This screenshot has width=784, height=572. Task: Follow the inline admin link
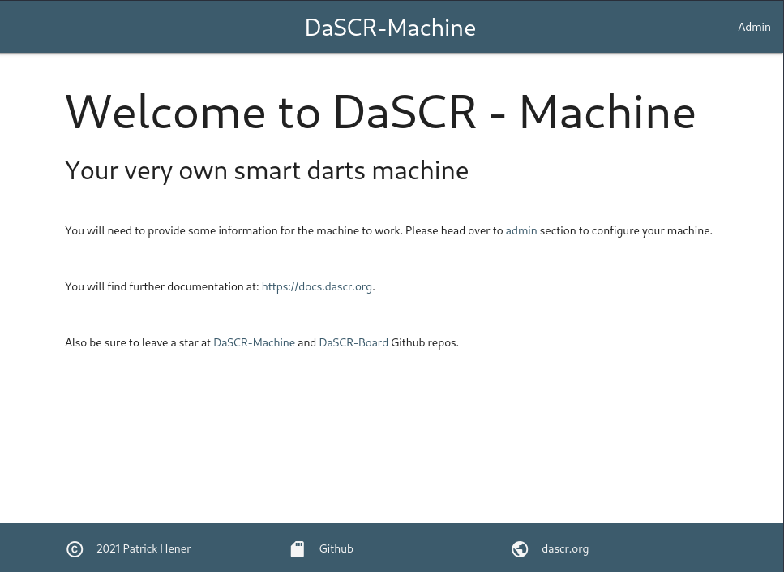coord(521,230)
